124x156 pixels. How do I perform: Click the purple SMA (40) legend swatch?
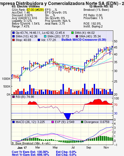tap(77, 36)
